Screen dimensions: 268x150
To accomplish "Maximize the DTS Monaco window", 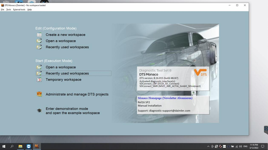I will coord(237,5).
